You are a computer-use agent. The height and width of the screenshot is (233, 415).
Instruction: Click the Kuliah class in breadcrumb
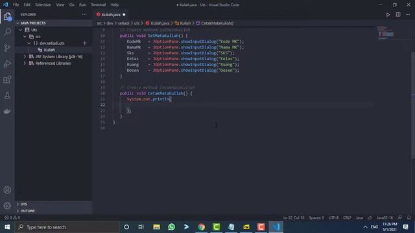185,23
